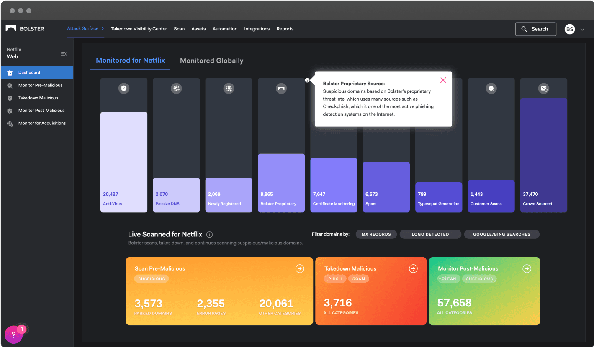Collapse the sidebar with the toggle icon
594x347 pixels.
point(64,54)
